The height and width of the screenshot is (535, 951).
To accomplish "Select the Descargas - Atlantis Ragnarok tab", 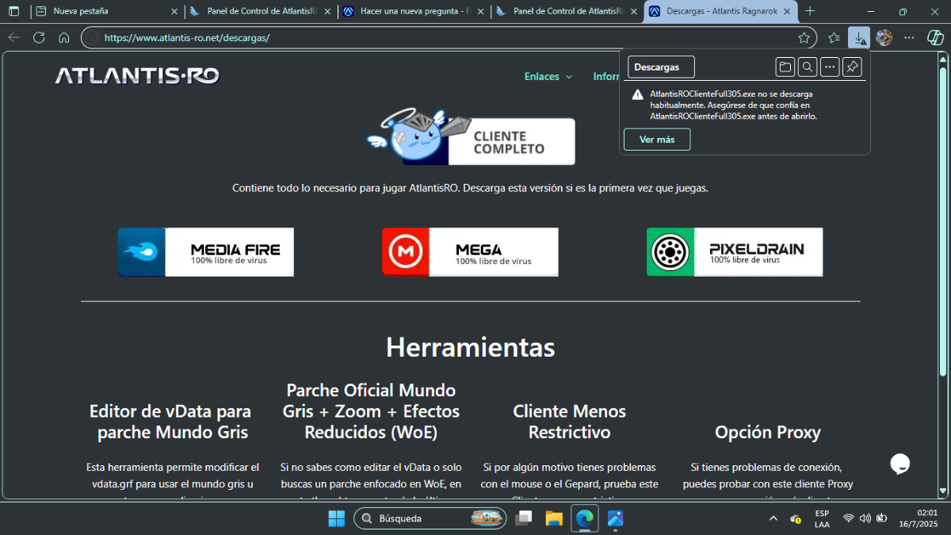I will [721, 12].
